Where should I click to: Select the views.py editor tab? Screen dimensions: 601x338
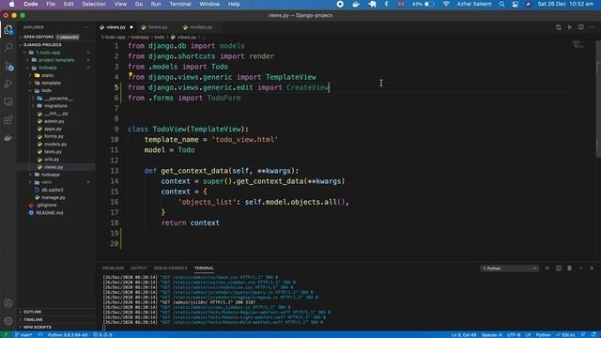(116, 27)
